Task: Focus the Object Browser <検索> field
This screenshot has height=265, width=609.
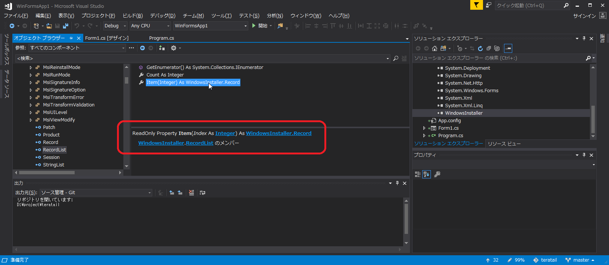Action: pyautogui.click(x=202, y=58)
